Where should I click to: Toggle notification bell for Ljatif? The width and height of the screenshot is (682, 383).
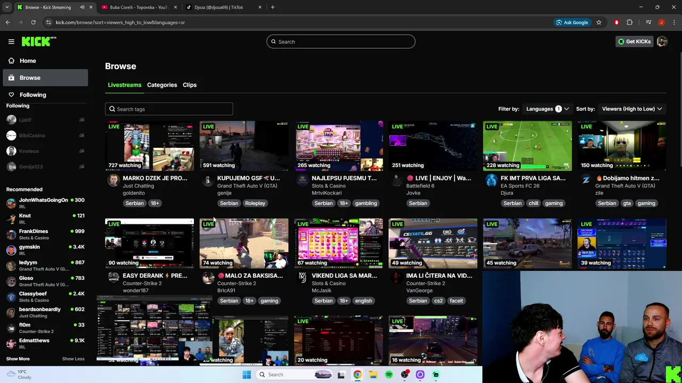point(82,120)
